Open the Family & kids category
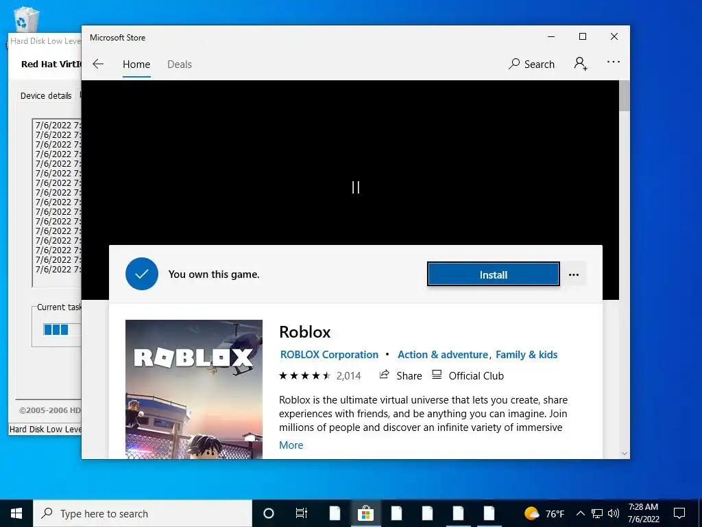This screenshot has height=527, width=702. click(526, 355)
